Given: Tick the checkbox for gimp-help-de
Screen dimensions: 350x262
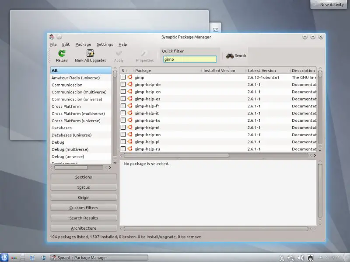Looking at the screenshot, I should point(123,84).
